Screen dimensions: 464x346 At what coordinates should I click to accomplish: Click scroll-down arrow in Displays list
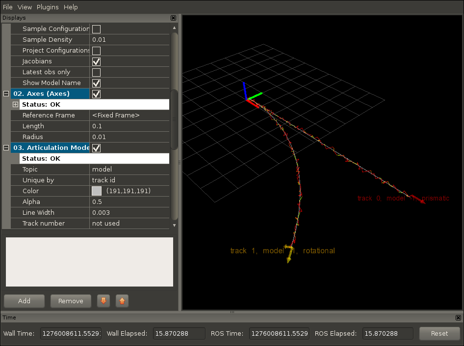pyautogui.click(x=174, y=225)
